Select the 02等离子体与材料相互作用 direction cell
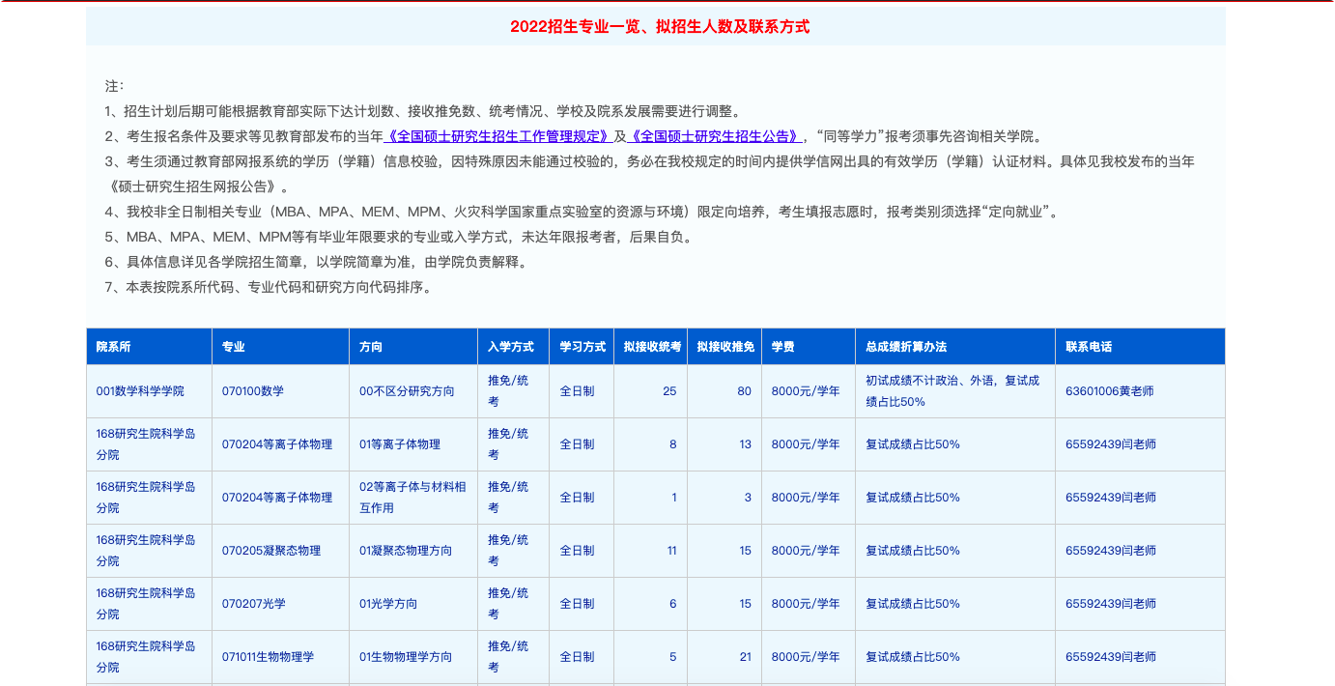Screen dimensions: 1335x686 coord(412,498)
